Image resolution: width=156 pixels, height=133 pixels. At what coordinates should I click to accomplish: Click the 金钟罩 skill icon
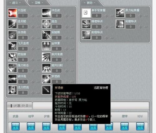[x=46, y=46]
